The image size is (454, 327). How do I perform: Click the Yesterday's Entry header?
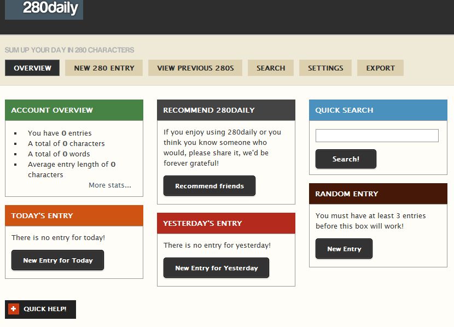[226, 224]
